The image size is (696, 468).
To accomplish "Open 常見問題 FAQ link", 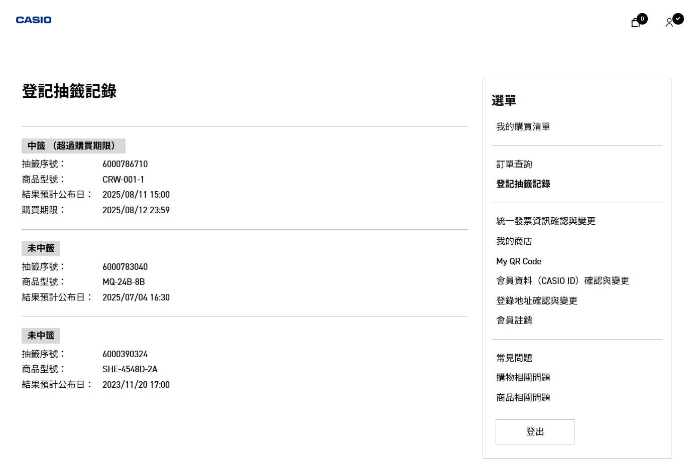I will click(x=514, y=358).
